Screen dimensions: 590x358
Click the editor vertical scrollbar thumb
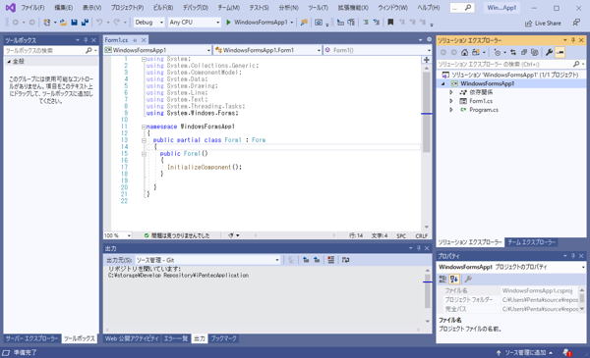(x=427, y=112)
